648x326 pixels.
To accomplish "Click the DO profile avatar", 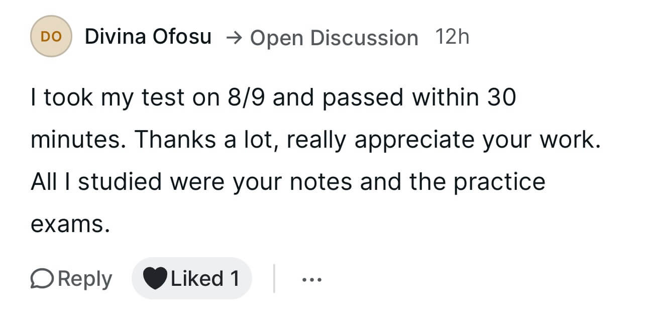I will point(51,37).
